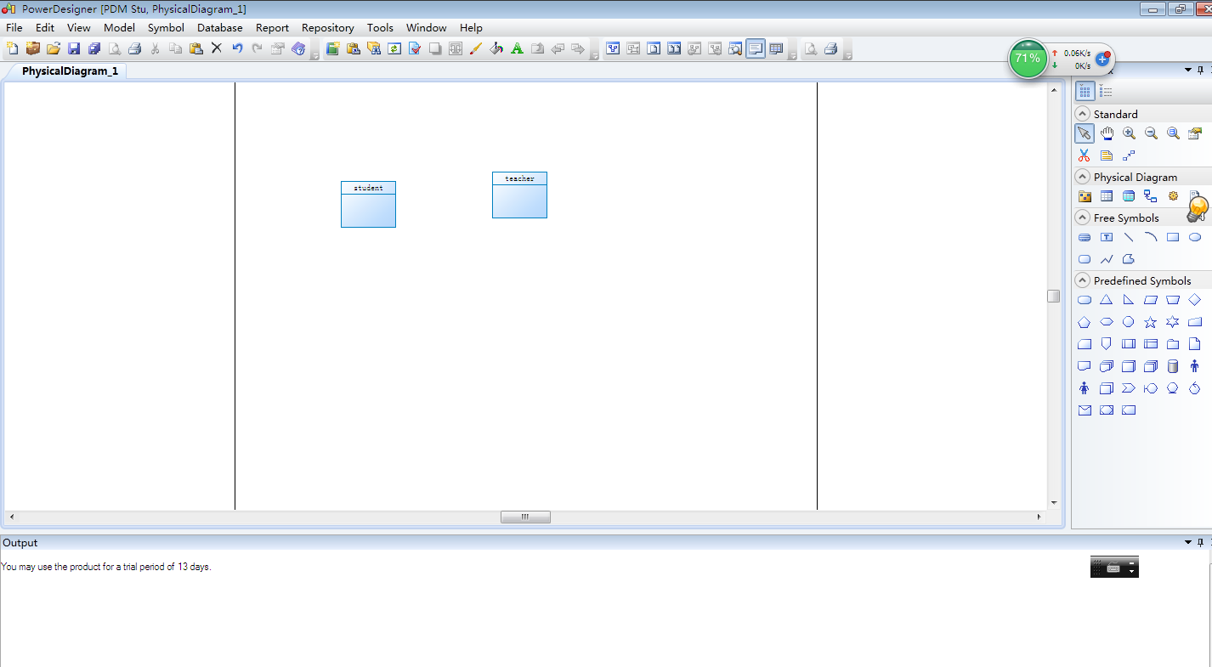The image size is (1212, 667).
Task: Open the Toolbox panel dropdown arrow
Action: click(x=1188, y=70)
